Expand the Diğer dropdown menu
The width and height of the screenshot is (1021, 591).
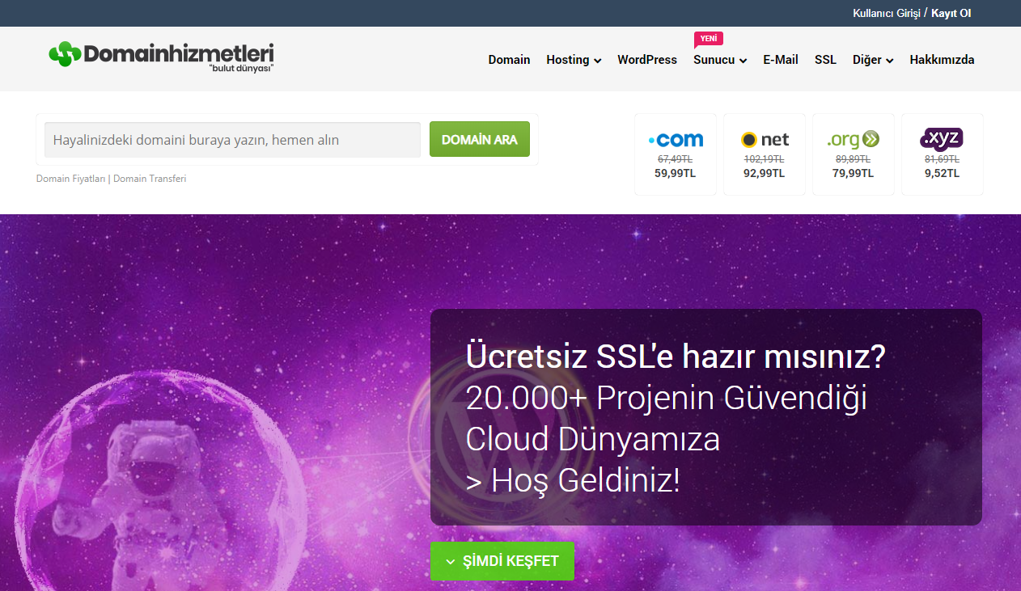tap(873, 60)
